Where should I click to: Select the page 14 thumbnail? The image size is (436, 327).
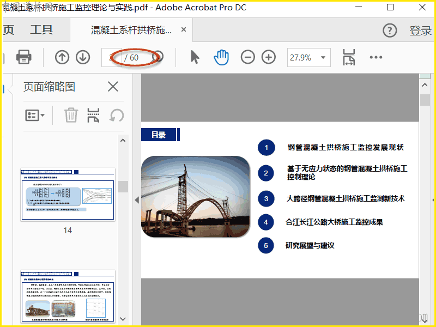68,195
